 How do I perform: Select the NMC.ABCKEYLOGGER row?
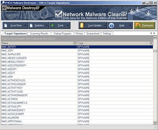click(x=77, y=58)
